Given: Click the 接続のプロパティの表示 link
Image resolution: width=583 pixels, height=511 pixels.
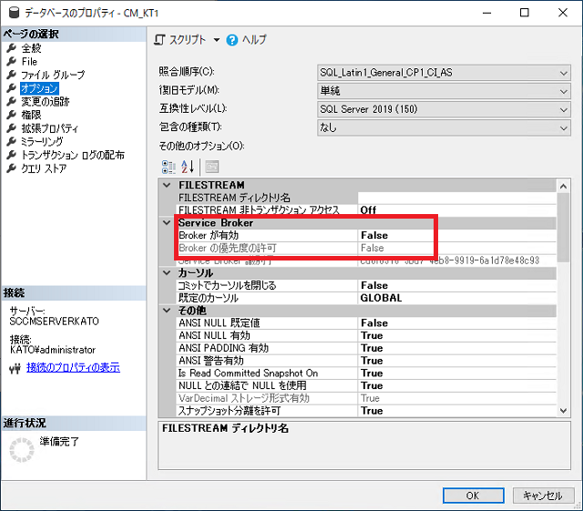Looking at the screenshot, I should click(x=73, y=368).
